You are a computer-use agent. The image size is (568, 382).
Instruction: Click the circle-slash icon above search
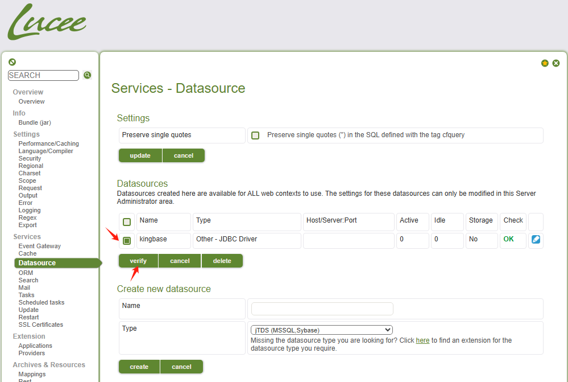(x=12, y=62)
